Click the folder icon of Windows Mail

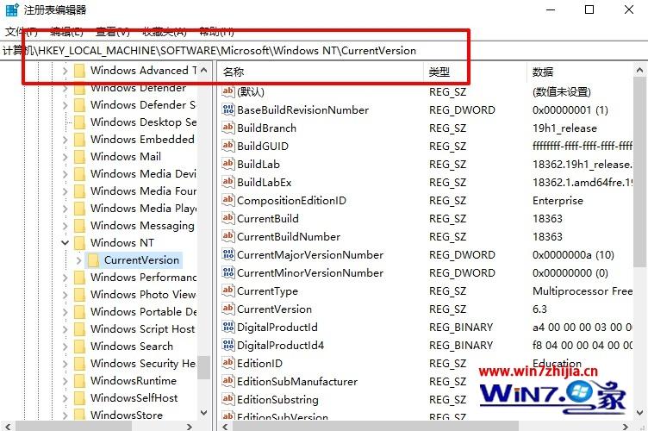80,157
